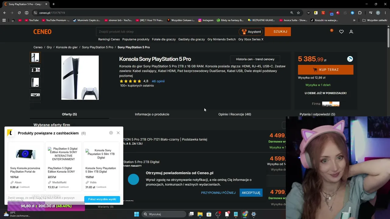
Task: Switch to Oferty (5) tab
Action: (69, 114)
